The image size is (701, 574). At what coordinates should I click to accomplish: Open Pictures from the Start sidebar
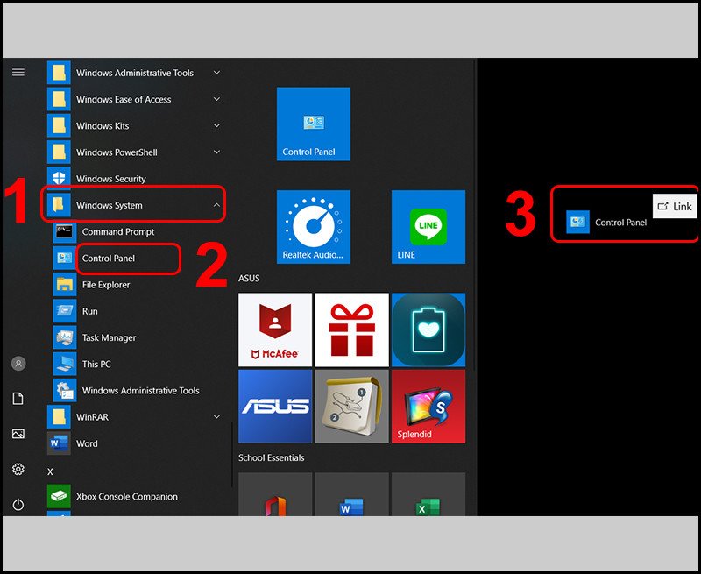point(18,433)
